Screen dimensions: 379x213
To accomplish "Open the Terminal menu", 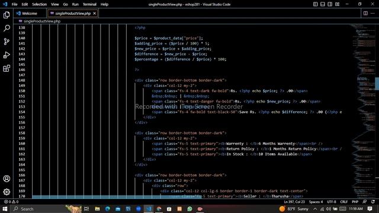I will (x=89, y=4).
